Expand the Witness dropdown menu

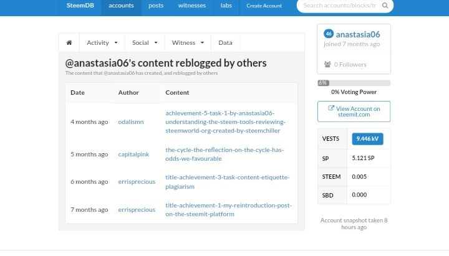188,42
